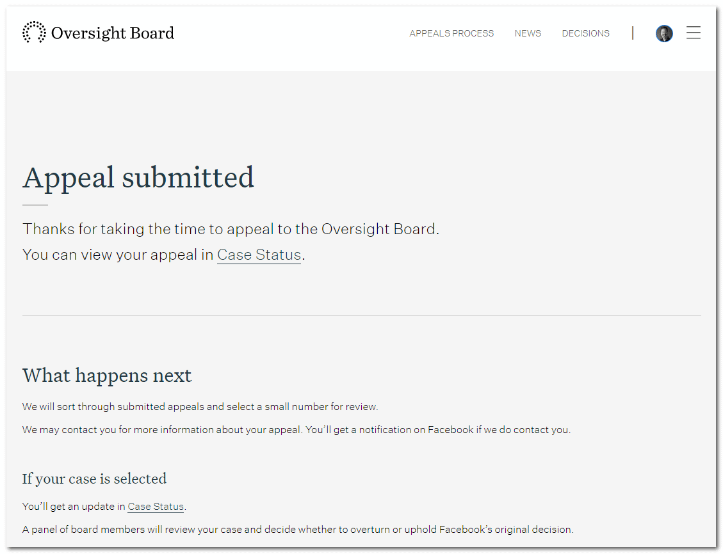Screen dimensions: 723x554
Task: Click the 'If your case is selected' subheading
Action: (x=94, y=479)
